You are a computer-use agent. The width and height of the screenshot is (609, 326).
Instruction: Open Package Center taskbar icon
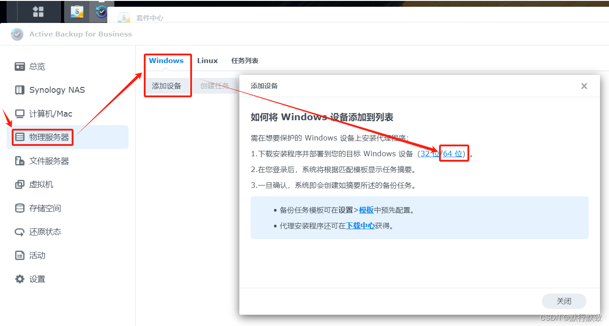[77, 12]
